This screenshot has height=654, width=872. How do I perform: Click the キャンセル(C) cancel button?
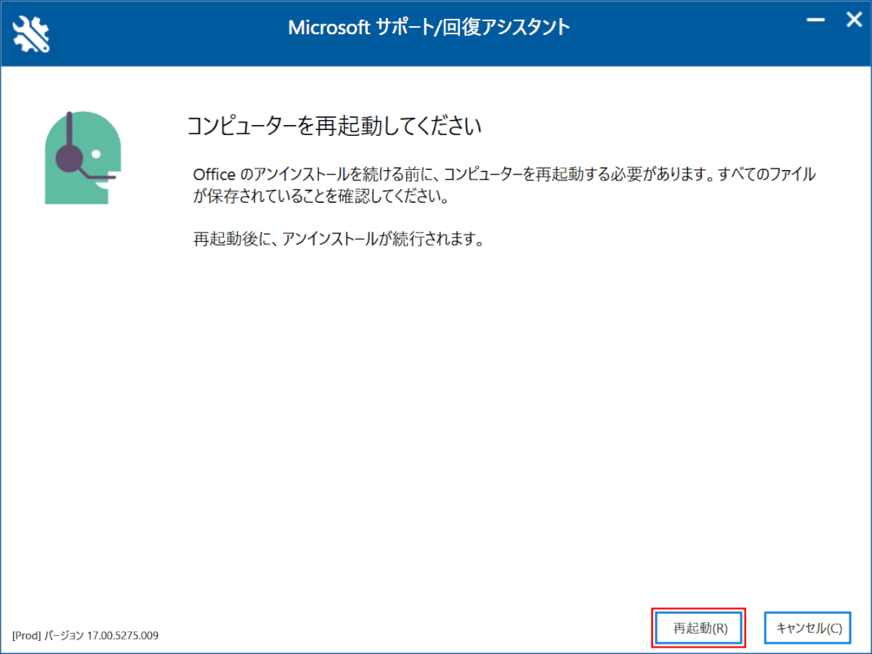pos(808,628)
